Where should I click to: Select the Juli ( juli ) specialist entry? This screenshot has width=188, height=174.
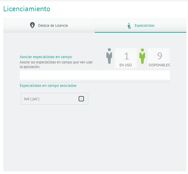[55, 99]
